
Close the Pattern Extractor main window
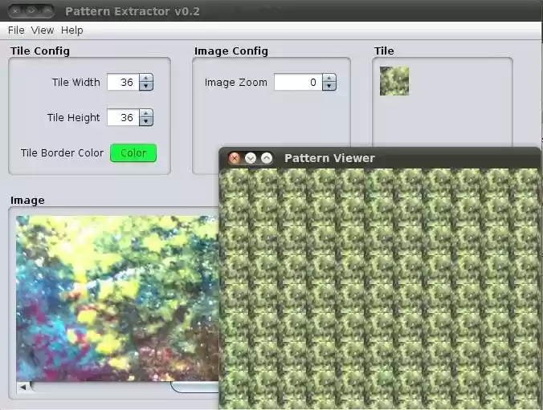click(15, 11)
